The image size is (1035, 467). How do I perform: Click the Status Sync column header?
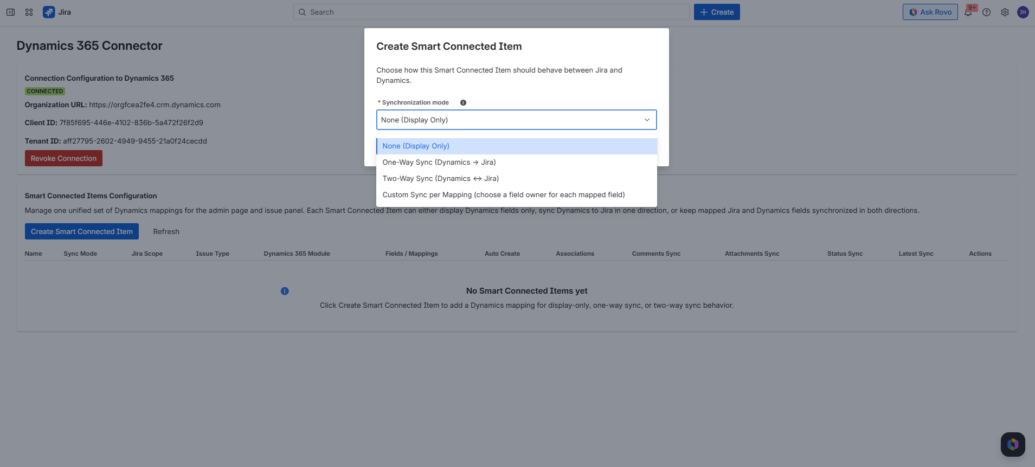pyautogui.click(x=845, y=254)
